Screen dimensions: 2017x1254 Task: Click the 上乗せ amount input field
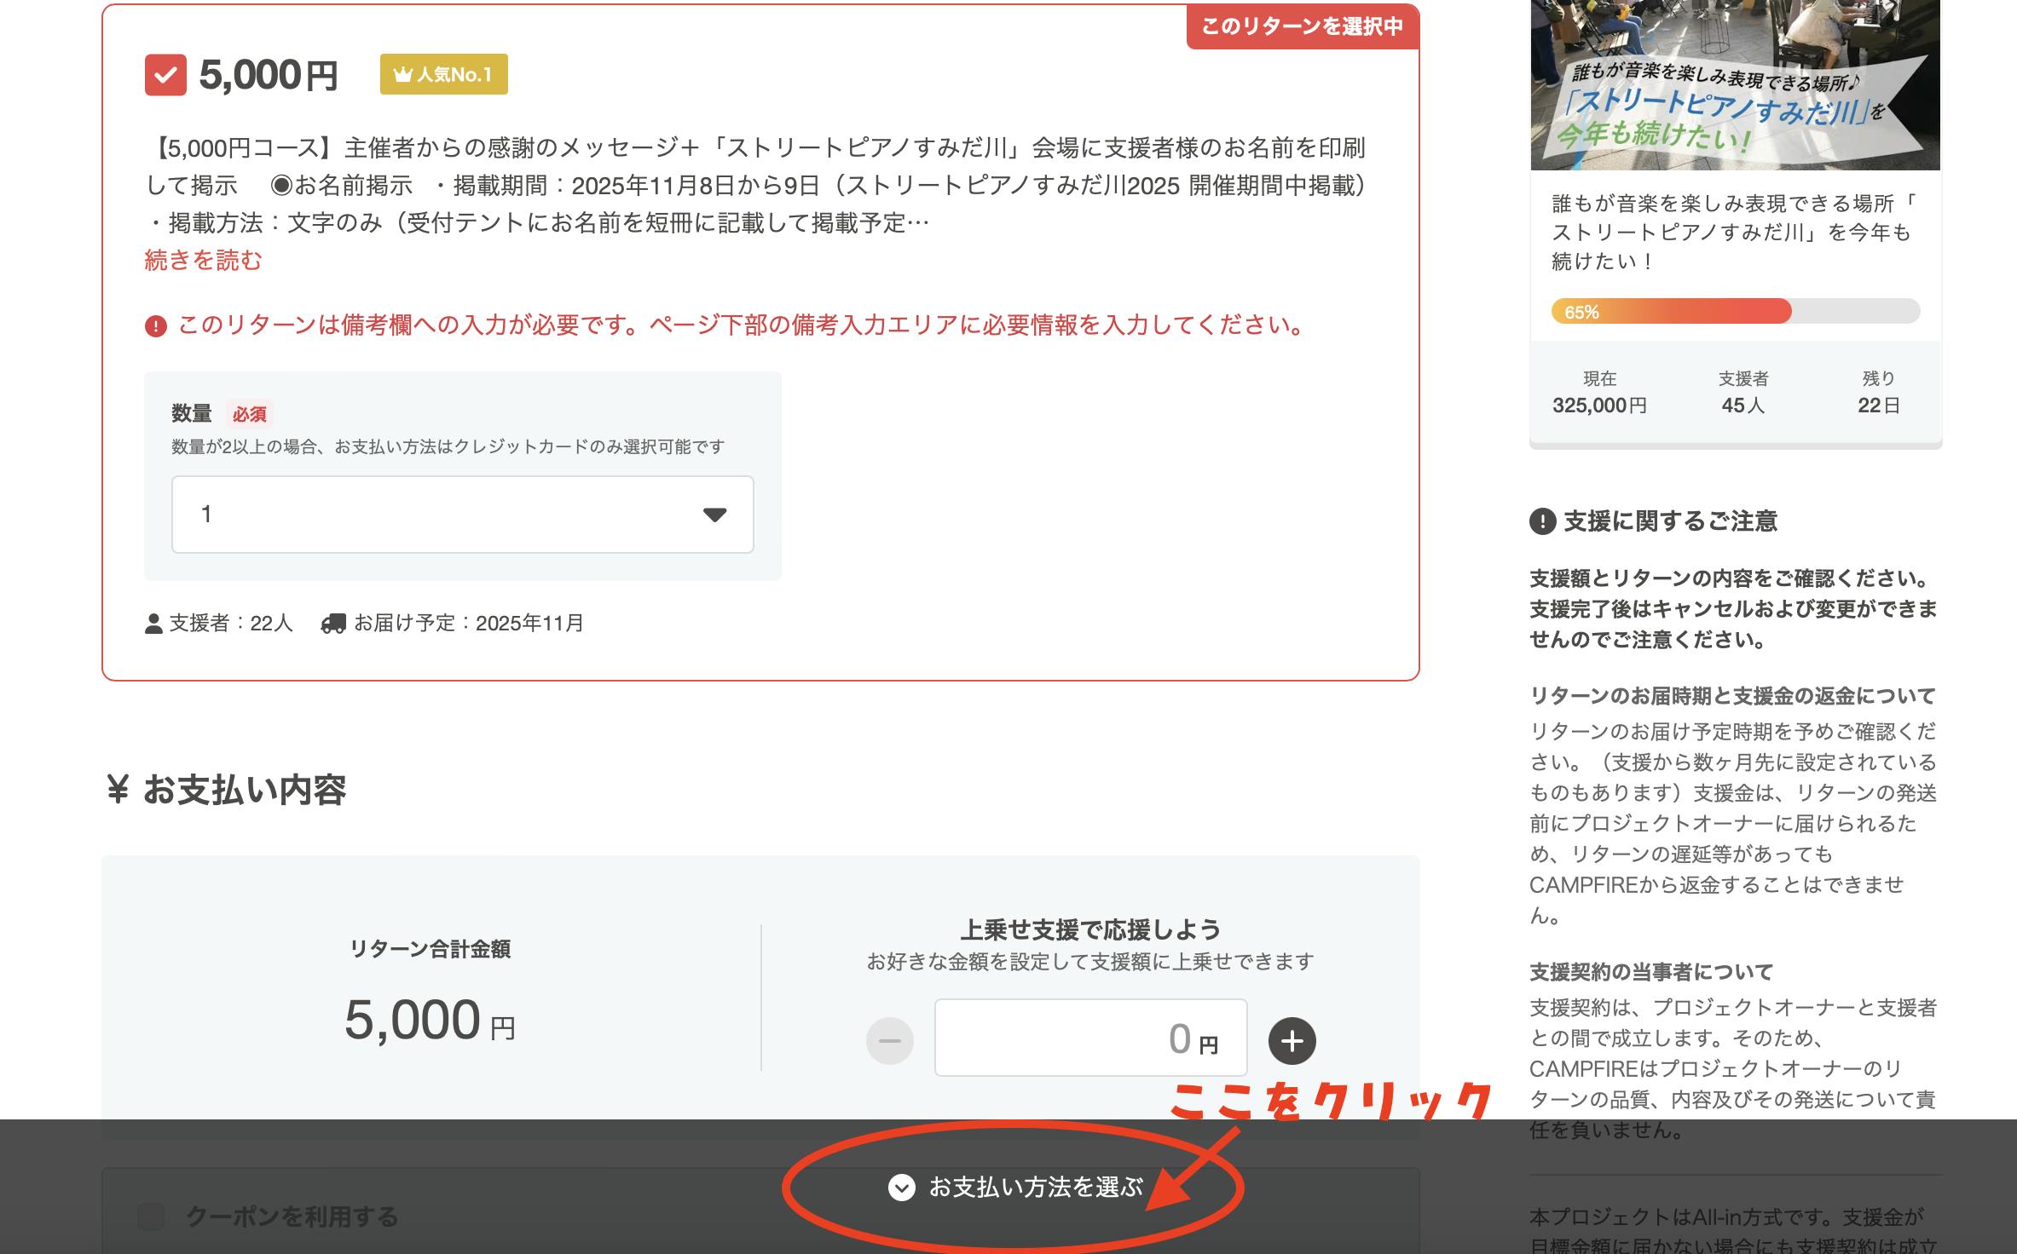click(1089, 1038)
